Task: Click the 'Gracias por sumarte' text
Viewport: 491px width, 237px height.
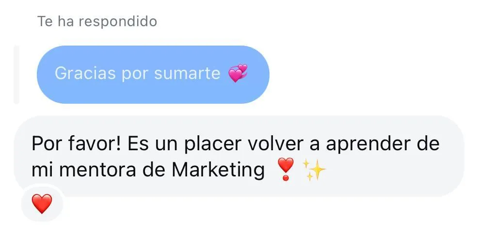Action: coord(138,73)
